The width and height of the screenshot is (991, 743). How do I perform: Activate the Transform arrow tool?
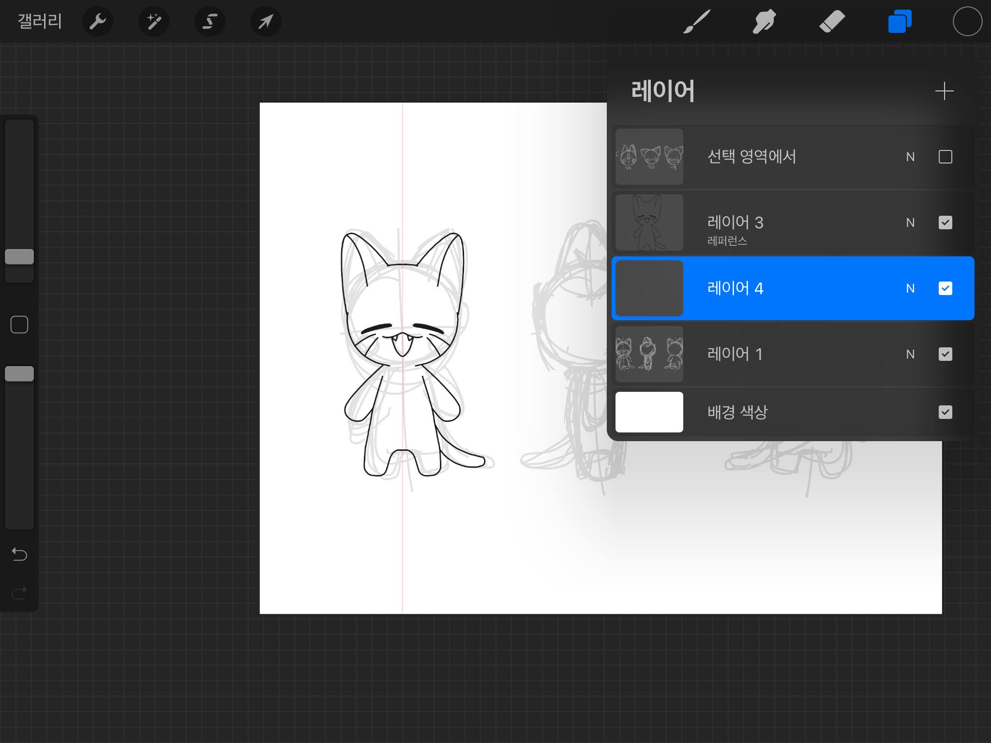266,21
